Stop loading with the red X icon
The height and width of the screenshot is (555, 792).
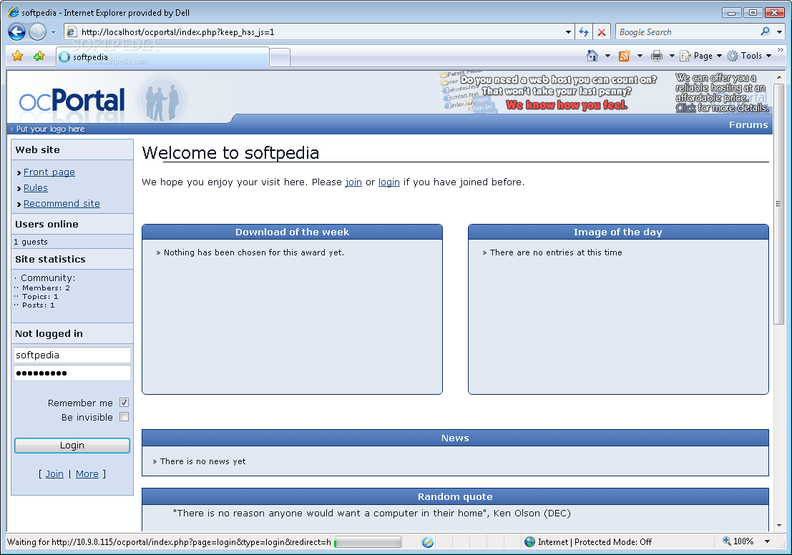pyautogui.click(x=602, y=31)
